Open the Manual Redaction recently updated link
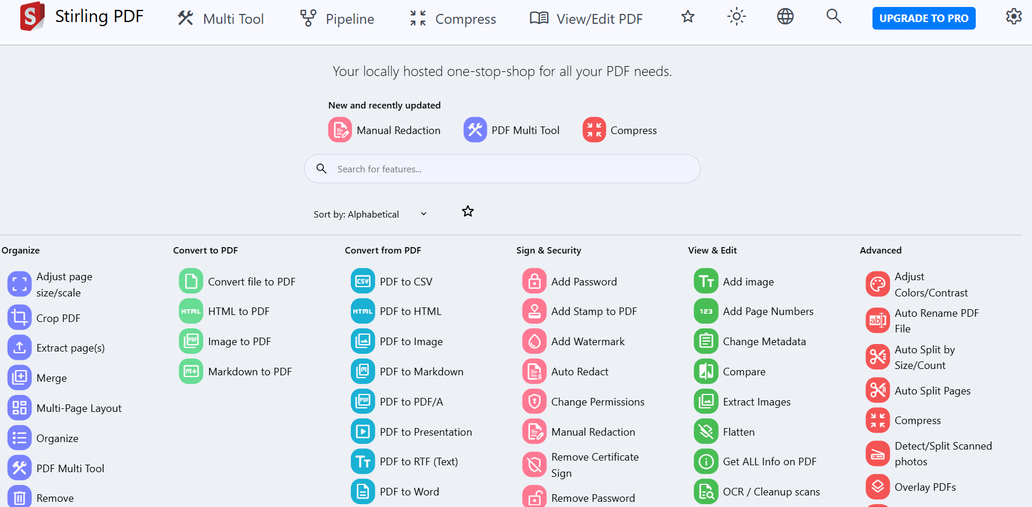The width and height of the screenshot is (1032, 507). click(385, 131)
